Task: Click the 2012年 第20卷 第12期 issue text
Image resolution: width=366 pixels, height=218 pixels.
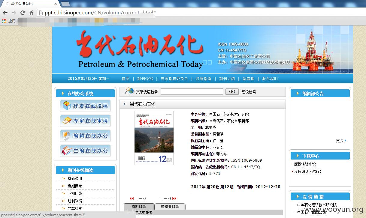Action: click(x=212, y=187)
